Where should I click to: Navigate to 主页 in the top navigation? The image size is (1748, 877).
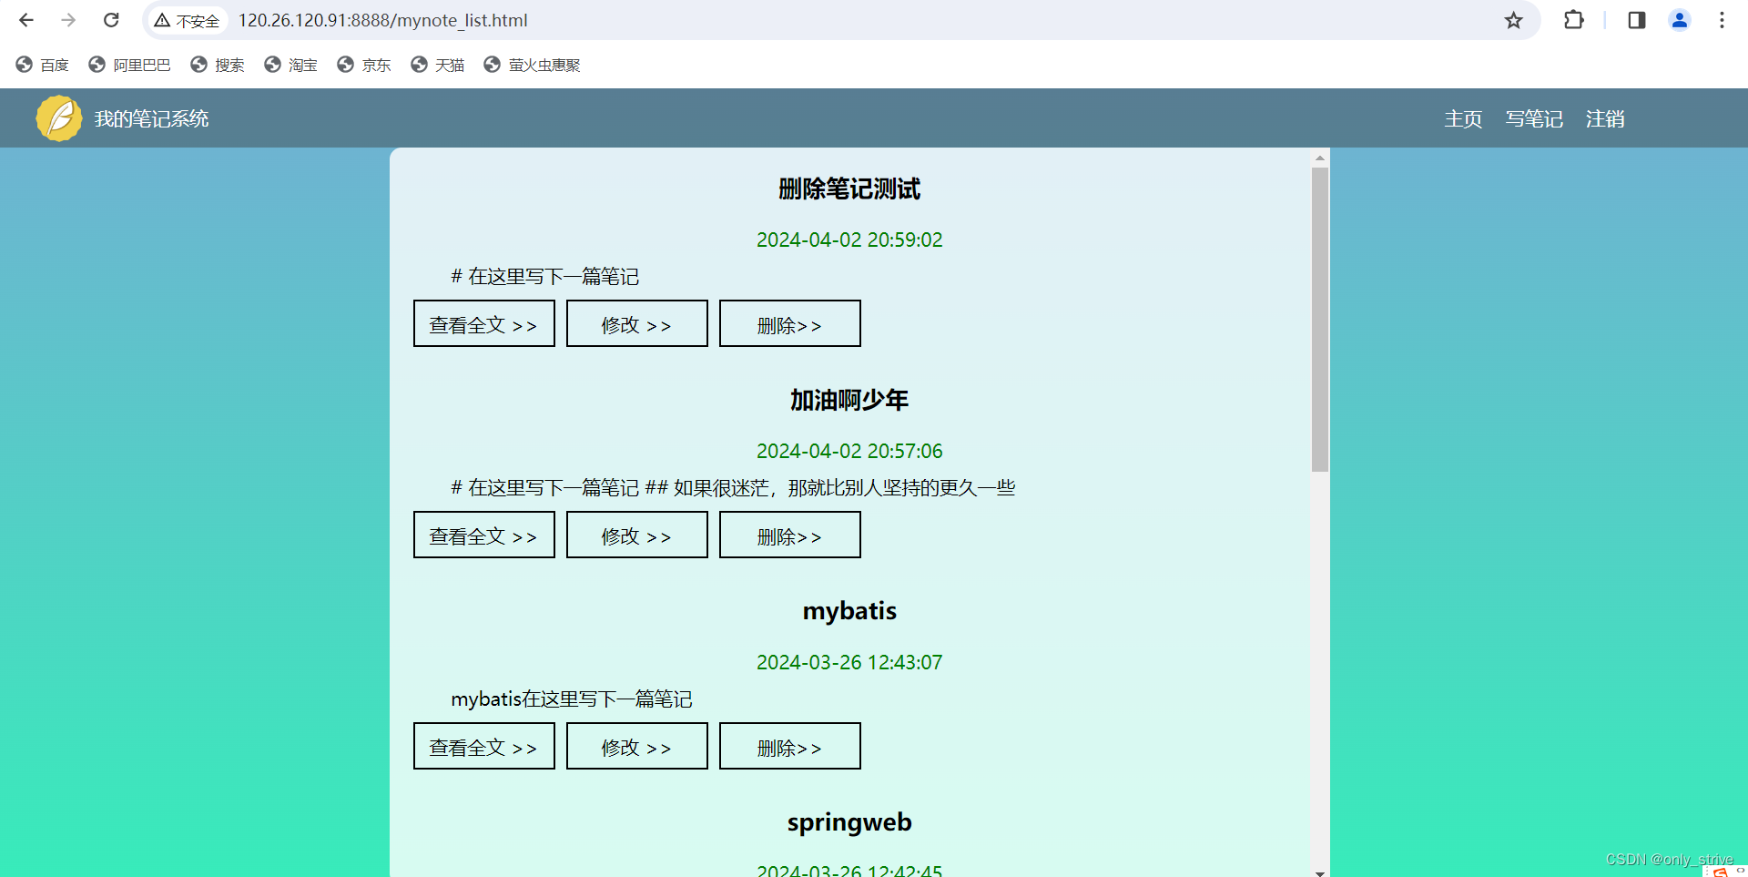pos(1463,118)
